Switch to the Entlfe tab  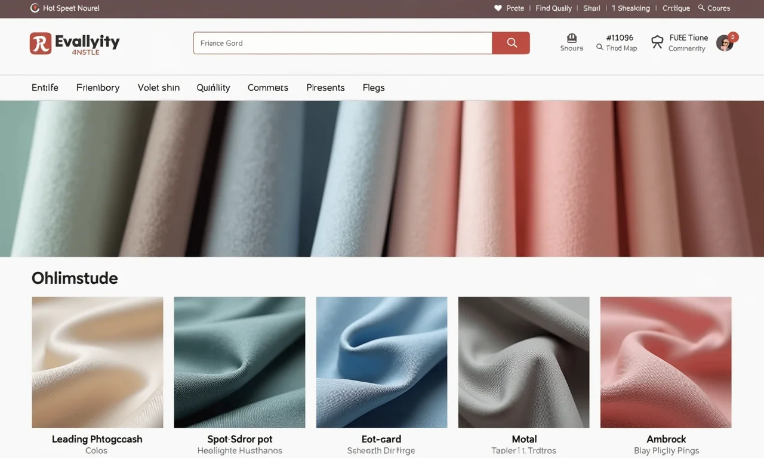click(x=45, y=88)
